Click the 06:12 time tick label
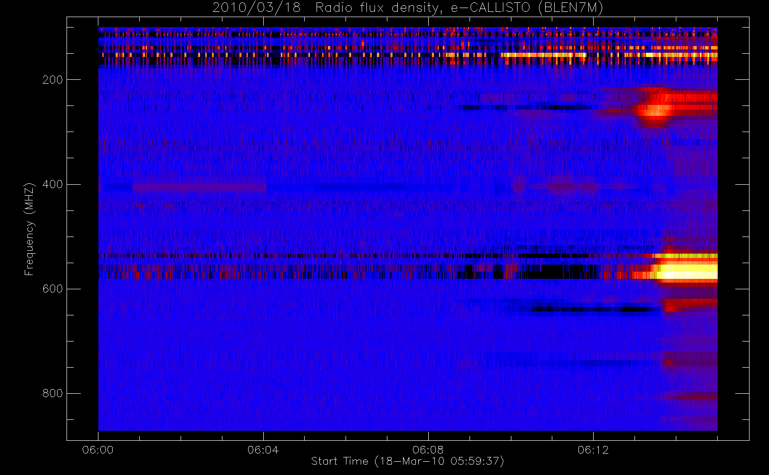This screenshot has width=769, height=475. (x=593, y=450)
